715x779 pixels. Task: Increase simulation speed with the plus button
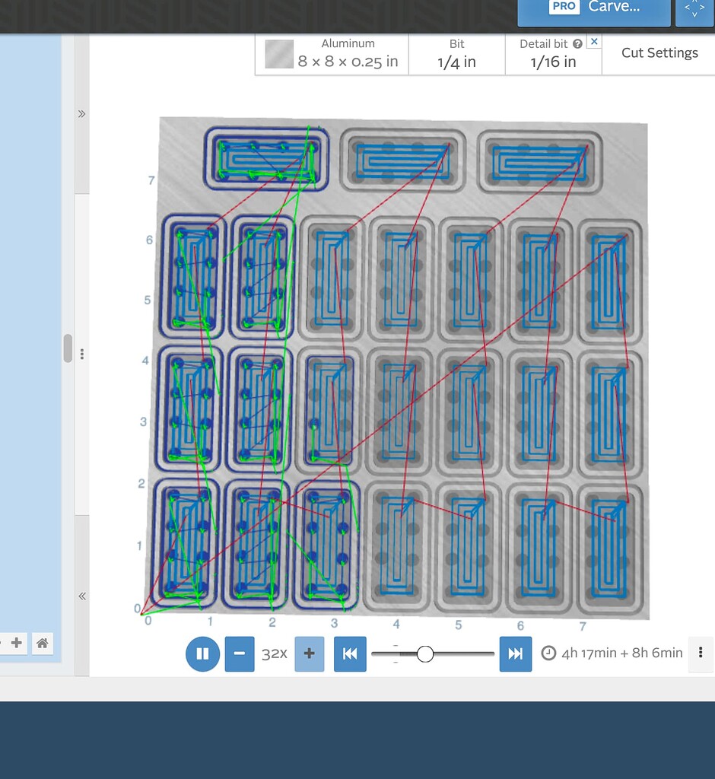click(310, 653)
